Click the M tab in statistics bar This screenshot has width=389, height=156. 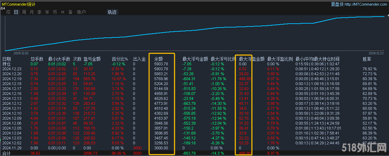(63, 12)
